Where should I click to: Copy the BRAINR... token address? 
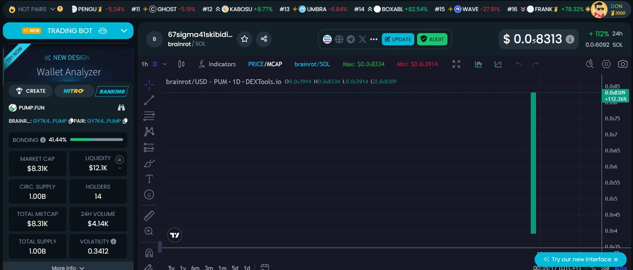pos(70,121)
